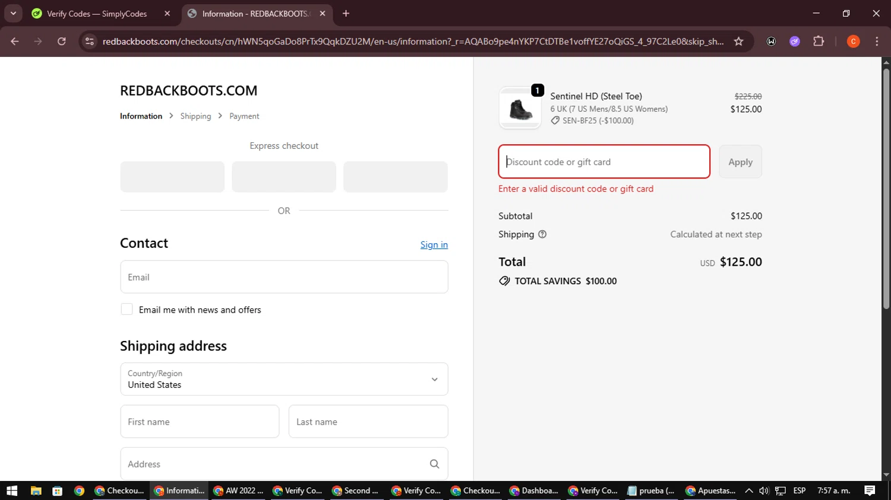891x500 pixels.
Task: Click the SEN-BF25 discount tag icon
Action: pos(555,120)
